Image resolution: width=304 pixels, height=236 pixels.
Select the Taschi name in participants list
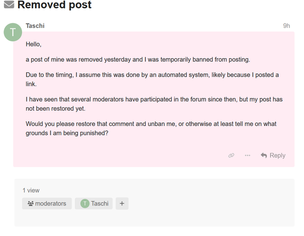coord(100,204)
